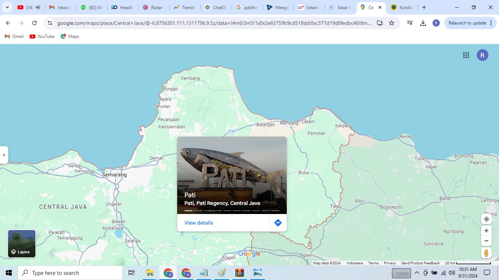Viewport: 499px width, 280px height.
Task: Open the notification center icon
Action: (487, 273)
